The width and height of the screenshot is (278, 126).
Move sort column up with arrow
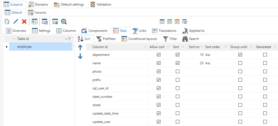click(x=80, y=48)
